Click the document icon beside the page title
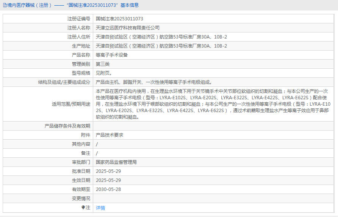338x217 pixels. click(x=5, y=5)
